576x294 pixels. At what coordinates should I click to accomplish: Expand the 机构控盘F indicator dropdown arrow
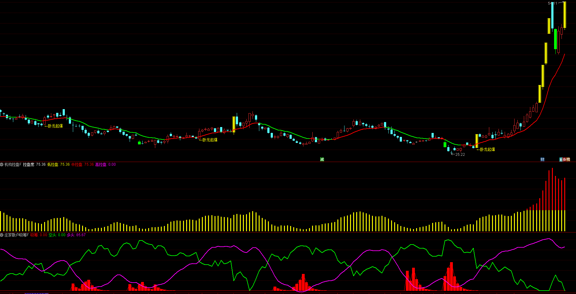(x=2, y=164)
